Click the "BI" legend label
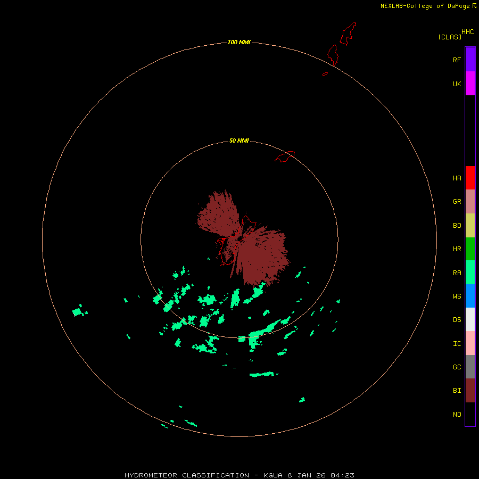The height and width of the screenshot is (479, 479). pyautogui.click(x=457, y=391)
